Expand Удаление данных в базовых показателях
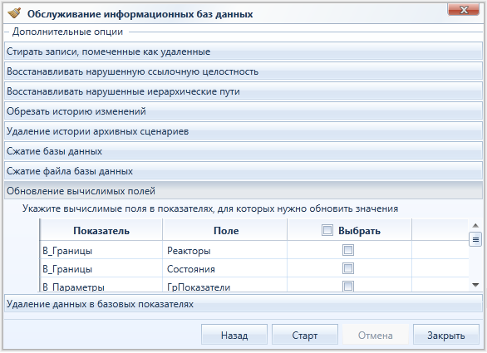Viewport: 487px width, 353px height. pos(243,304)
